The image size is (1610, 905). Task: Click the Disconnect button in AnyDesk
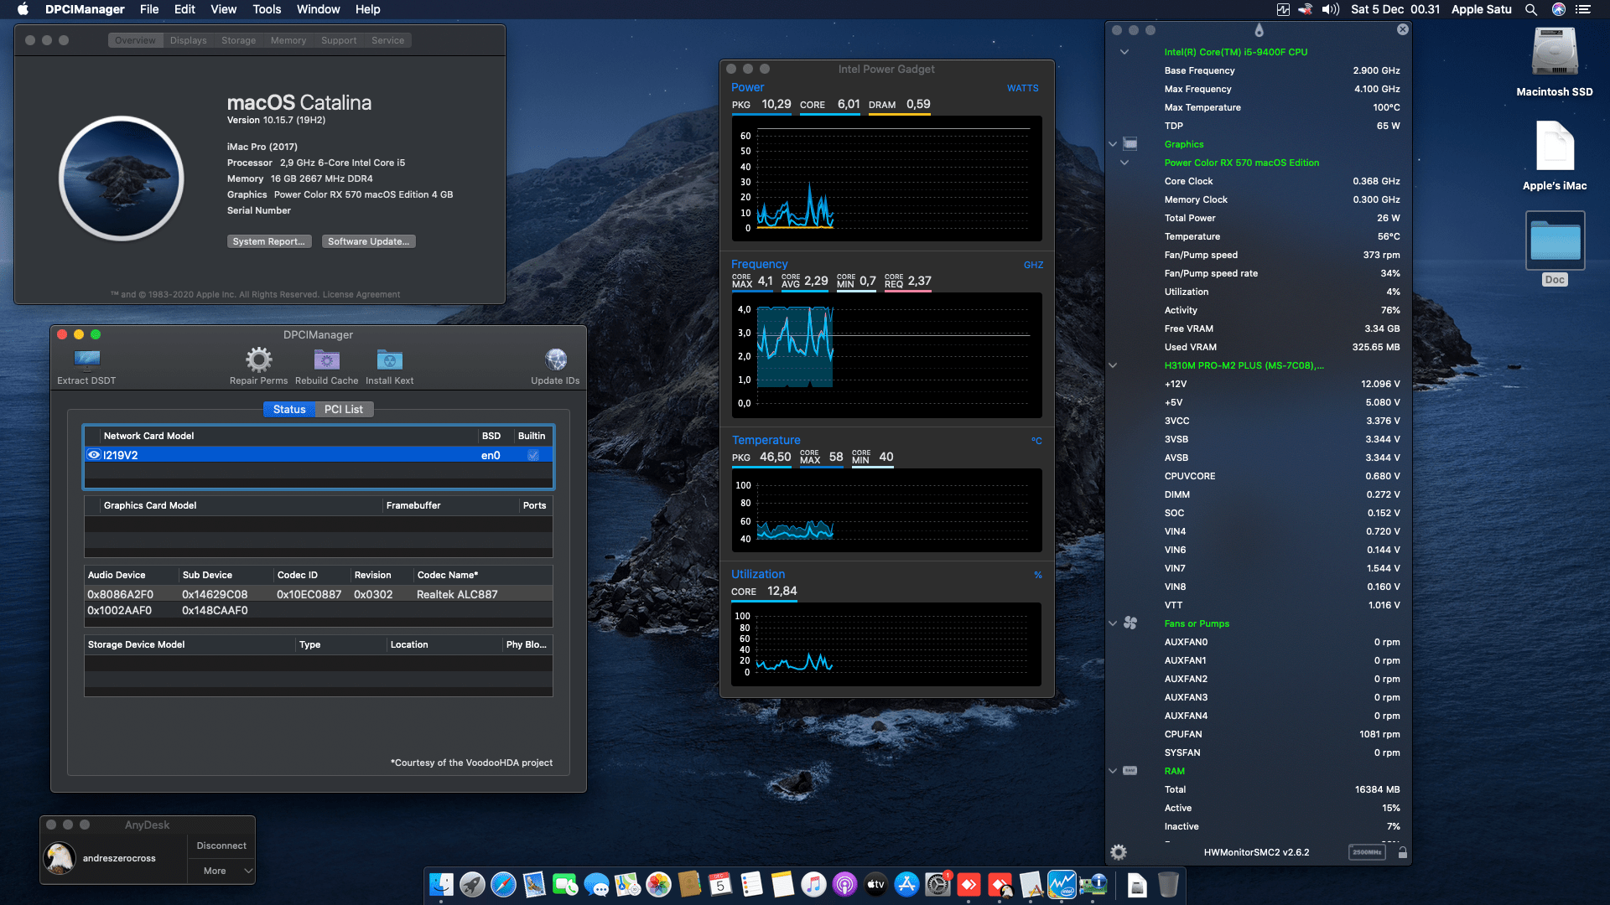click(x=221, y=846)
